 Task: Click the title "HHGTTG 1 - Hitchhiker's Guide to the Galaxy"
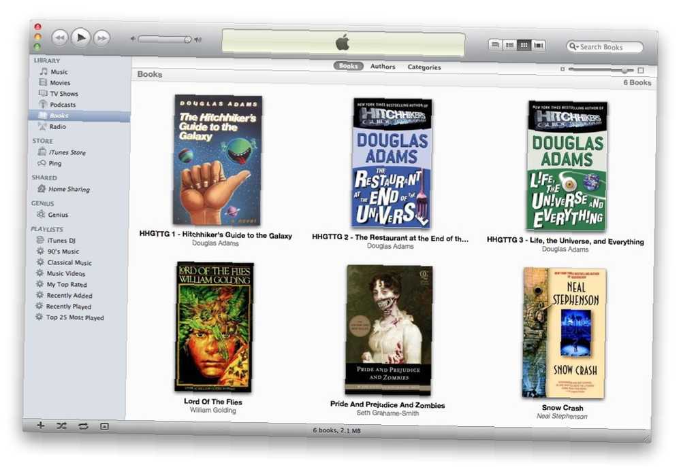215,235
